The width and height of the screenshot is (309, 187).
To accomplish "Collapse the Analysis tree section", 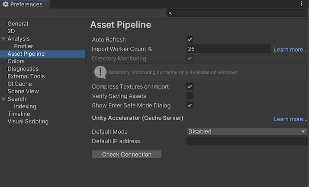I will click(x=4, y=39).
